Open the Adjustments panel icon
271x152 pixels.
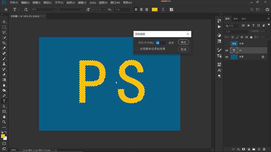[x=219, y=35]
